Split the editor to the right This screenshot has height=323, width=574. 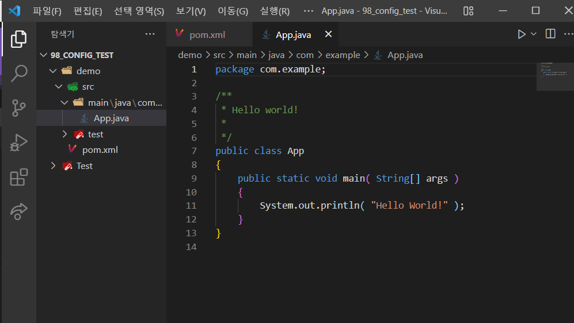[x=550, y=34]
